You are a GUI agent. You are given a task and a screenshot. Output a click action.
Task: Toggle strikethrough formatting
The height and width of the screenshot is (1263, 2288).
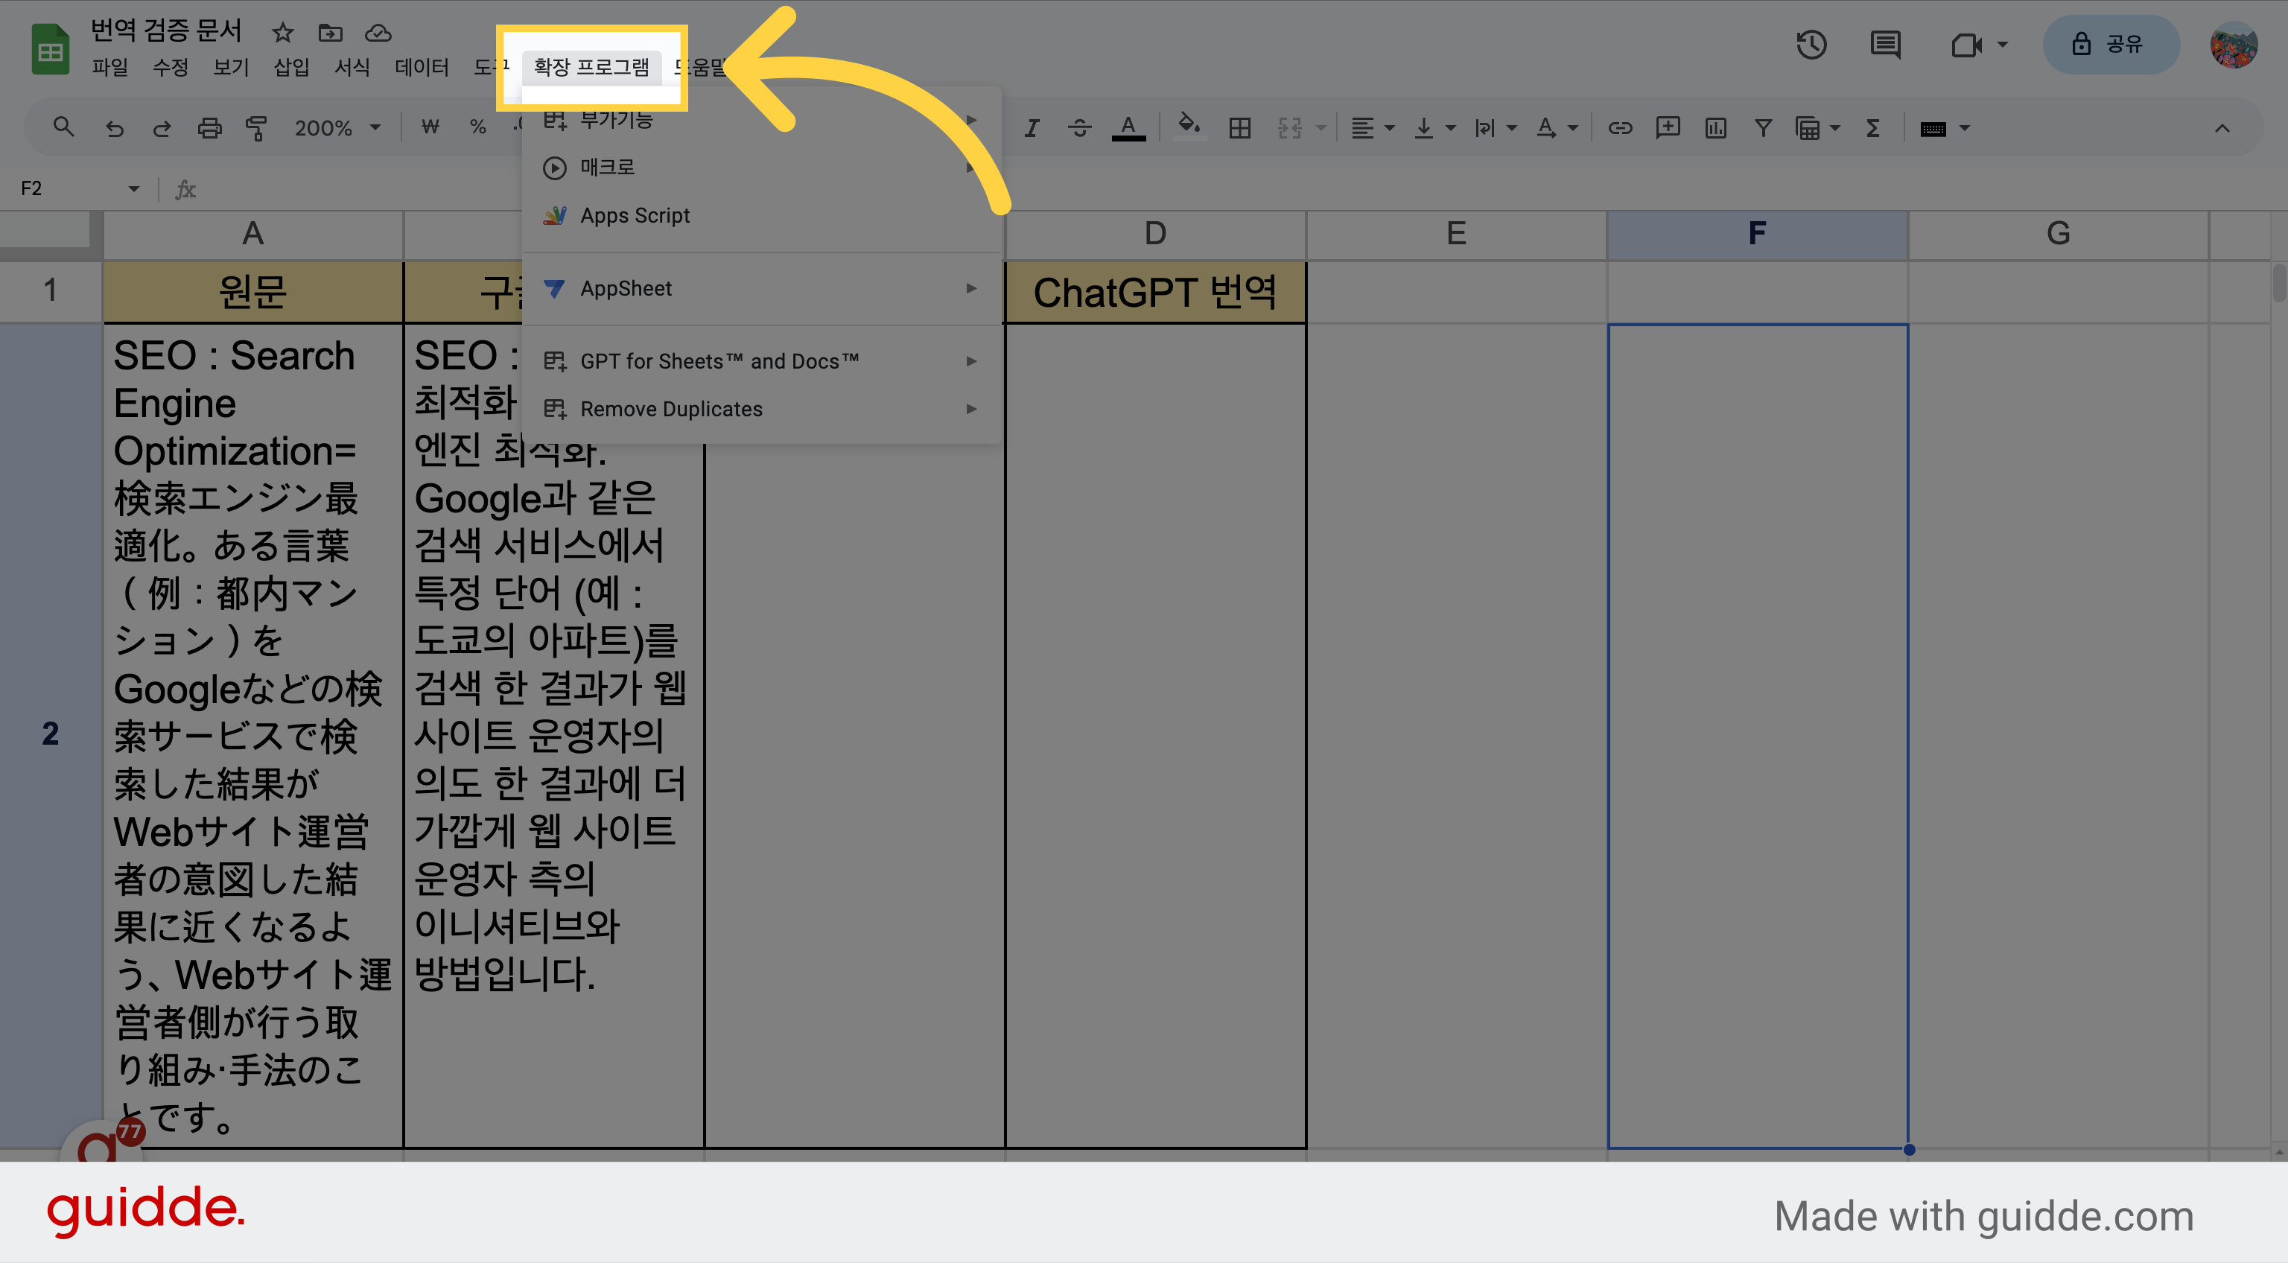(x=1079, y=128)
